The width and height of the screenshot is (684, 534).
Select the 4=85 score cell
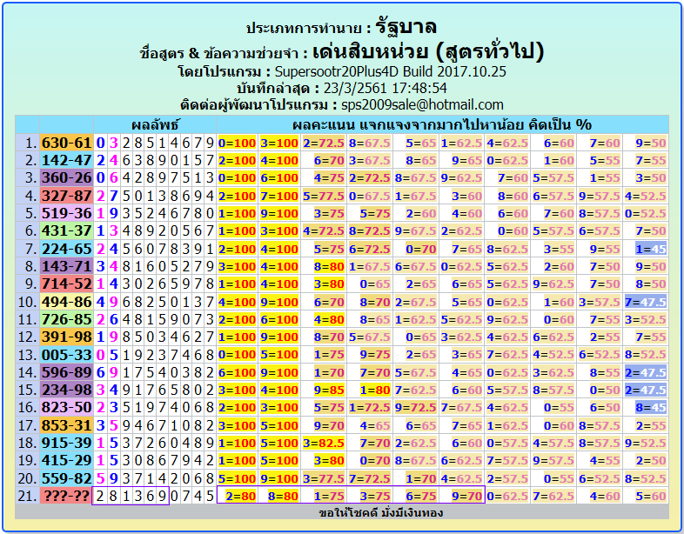point(324,390)
